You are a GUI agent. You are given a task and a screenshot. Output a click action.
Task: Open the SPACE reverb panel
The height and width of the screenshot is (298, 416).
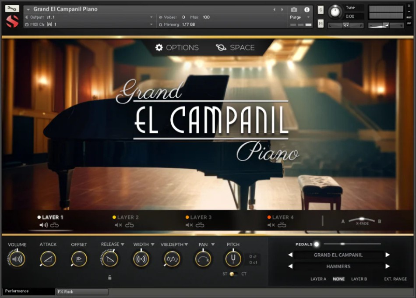click(235, 47)
